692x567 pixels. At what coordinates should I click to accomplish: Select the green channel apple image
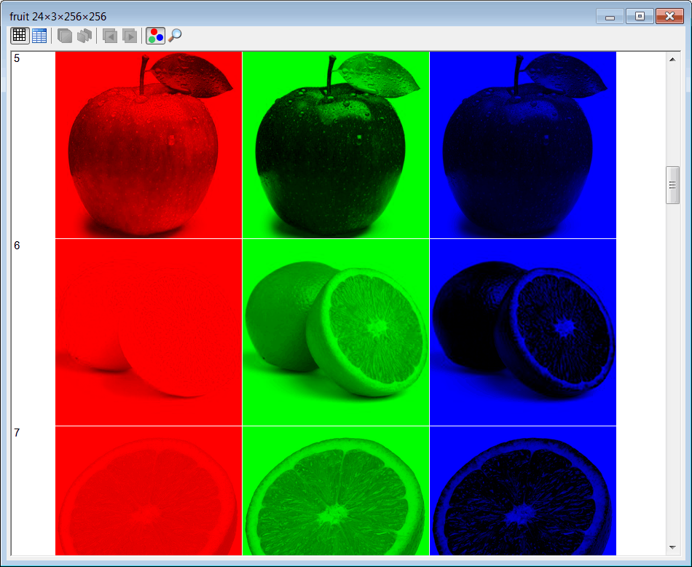coord(336,145)
